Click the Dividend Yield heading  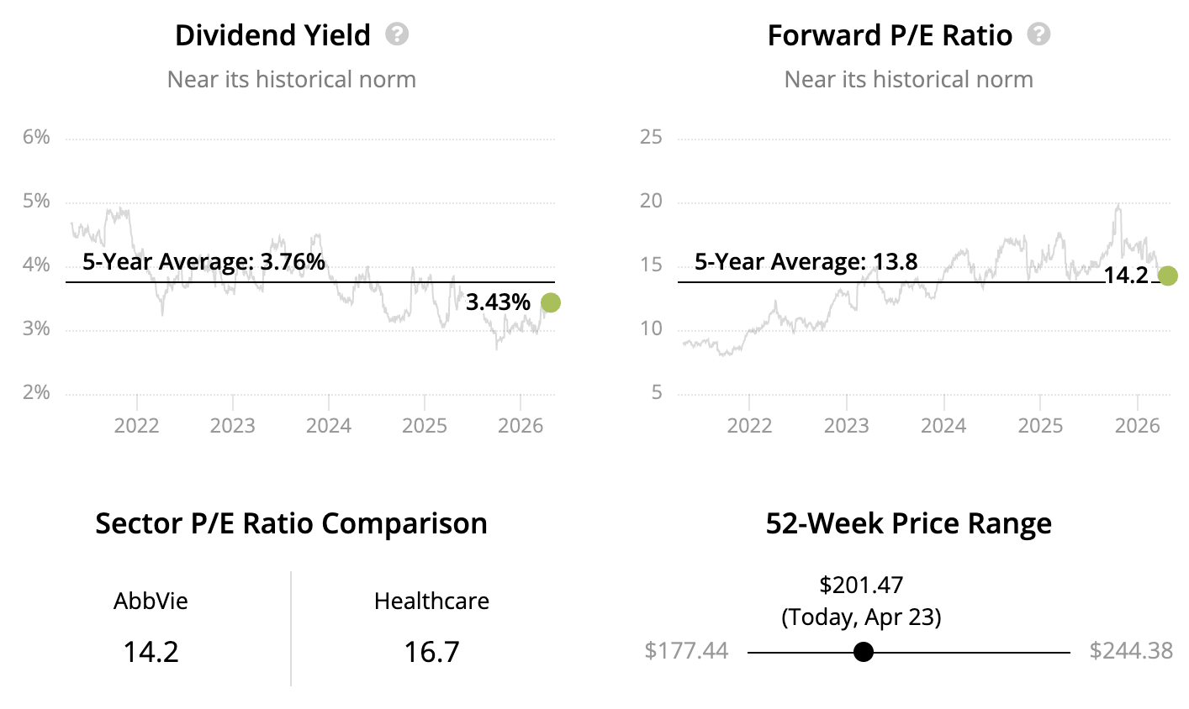coord(272,35)
